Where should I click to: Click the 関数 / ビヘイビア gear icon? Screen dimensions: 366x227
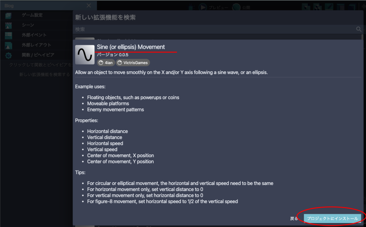tap(9, 55)
